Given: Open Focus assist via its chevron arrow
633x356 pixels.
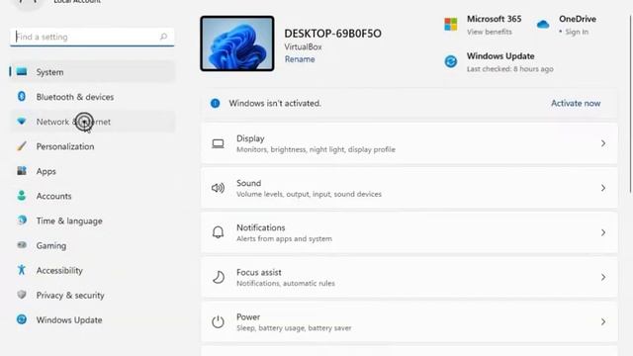Looking at the screenshot, I should point(603,277).
